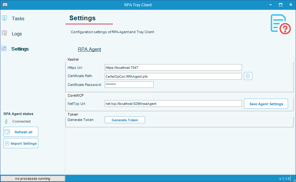
Task: Click the v.1.1.0 version label
Action: point(285,179)
